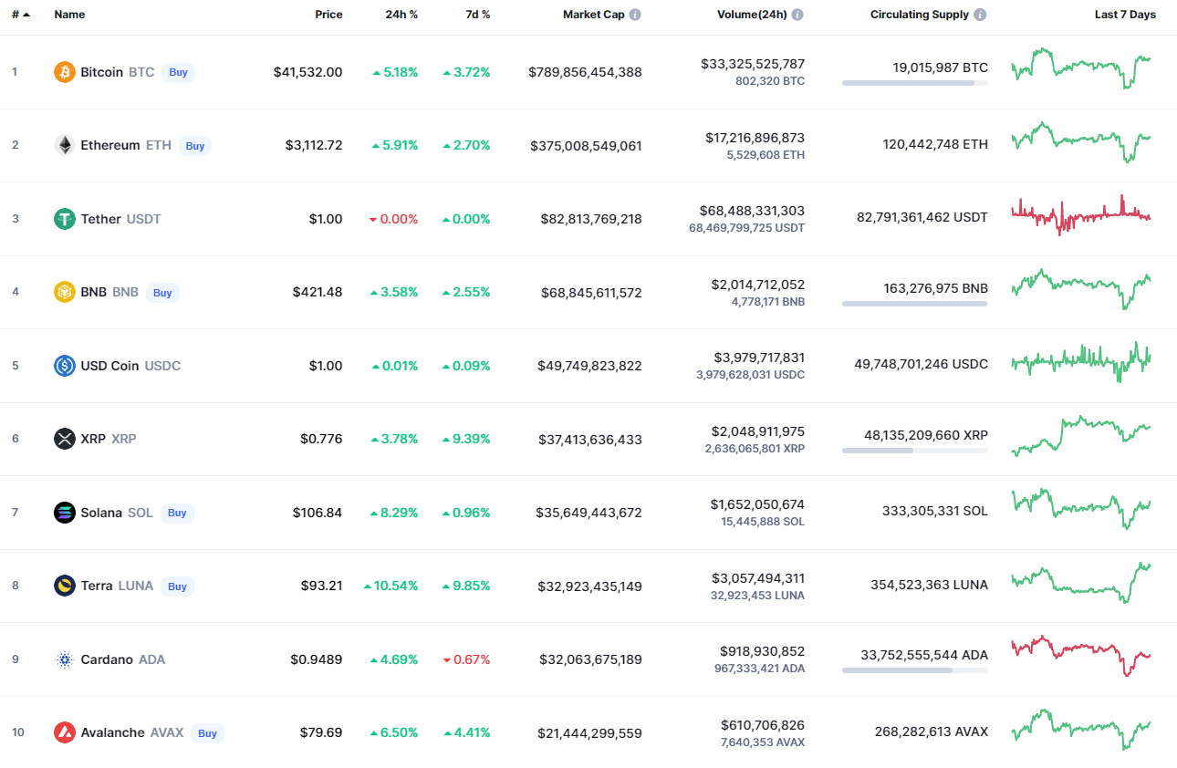Click BNB circulating supply progress bar

914,303
